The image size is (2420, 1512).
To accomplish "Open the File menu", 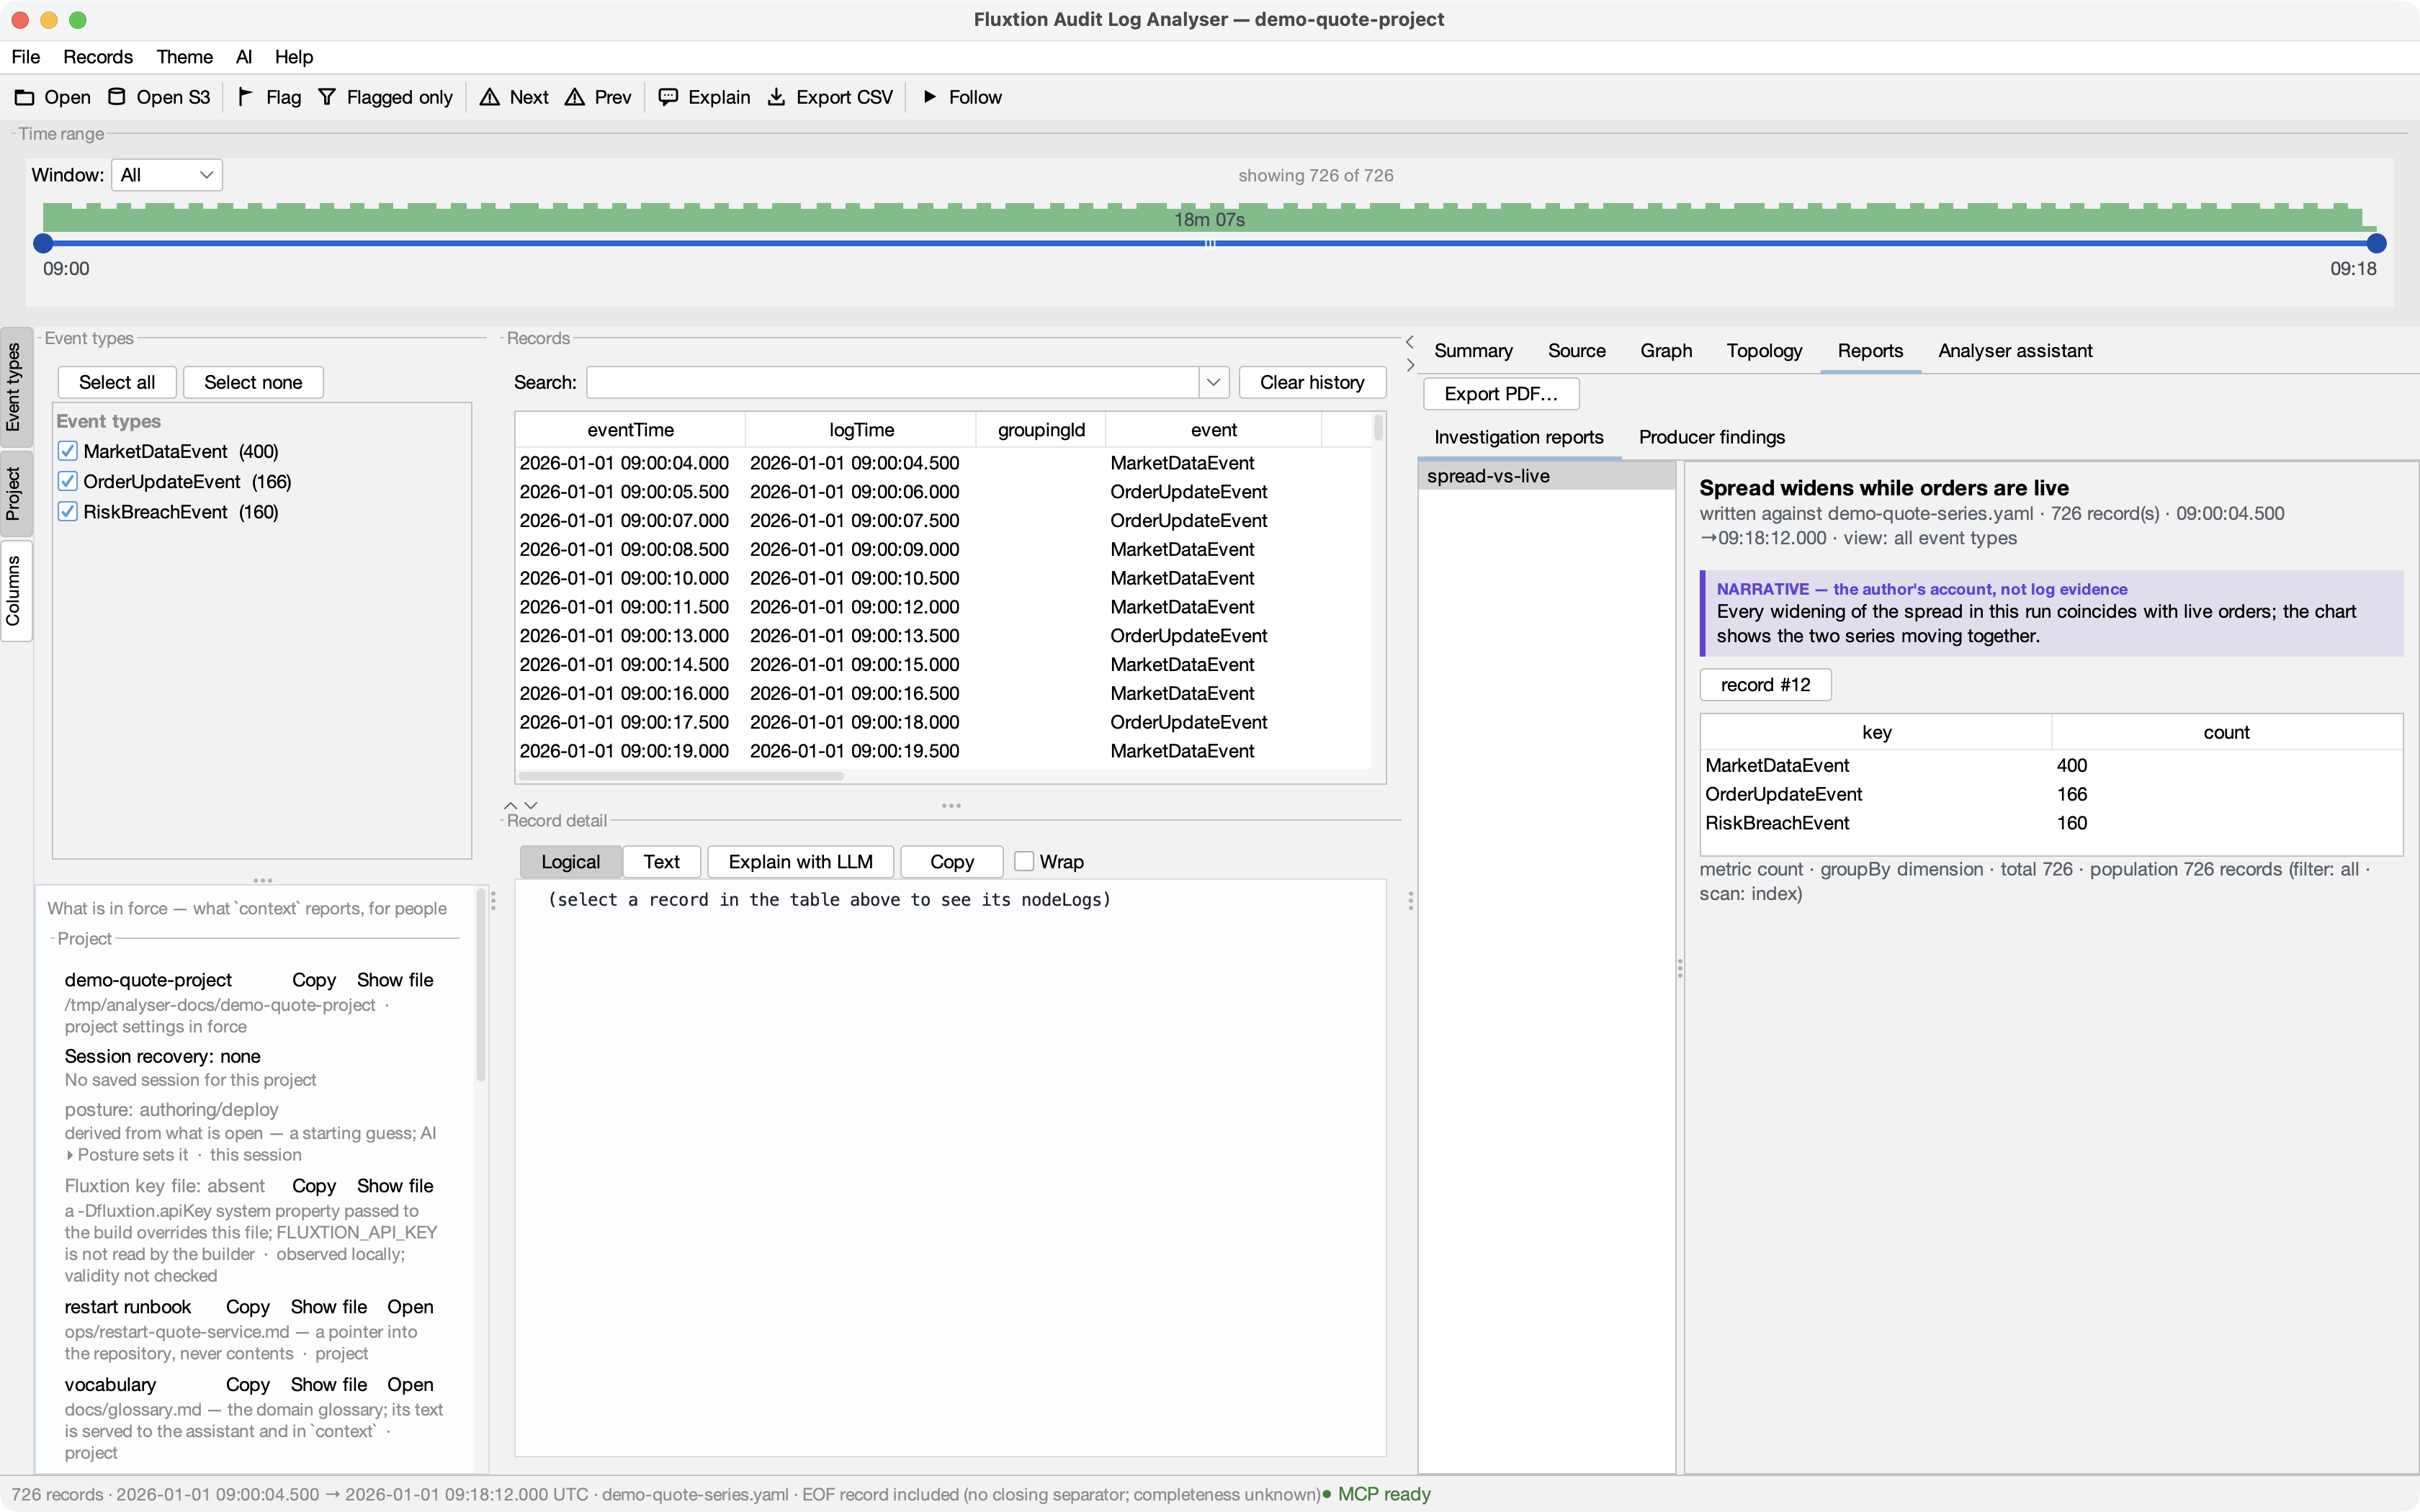I will point(26,57).
